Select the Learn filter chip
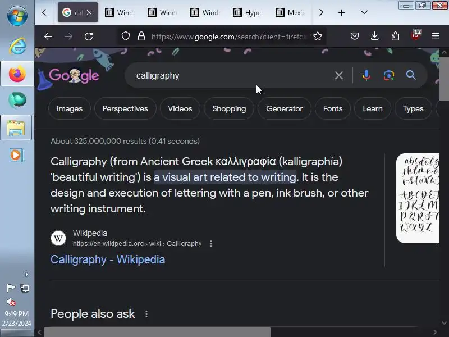 coord(373,108)
